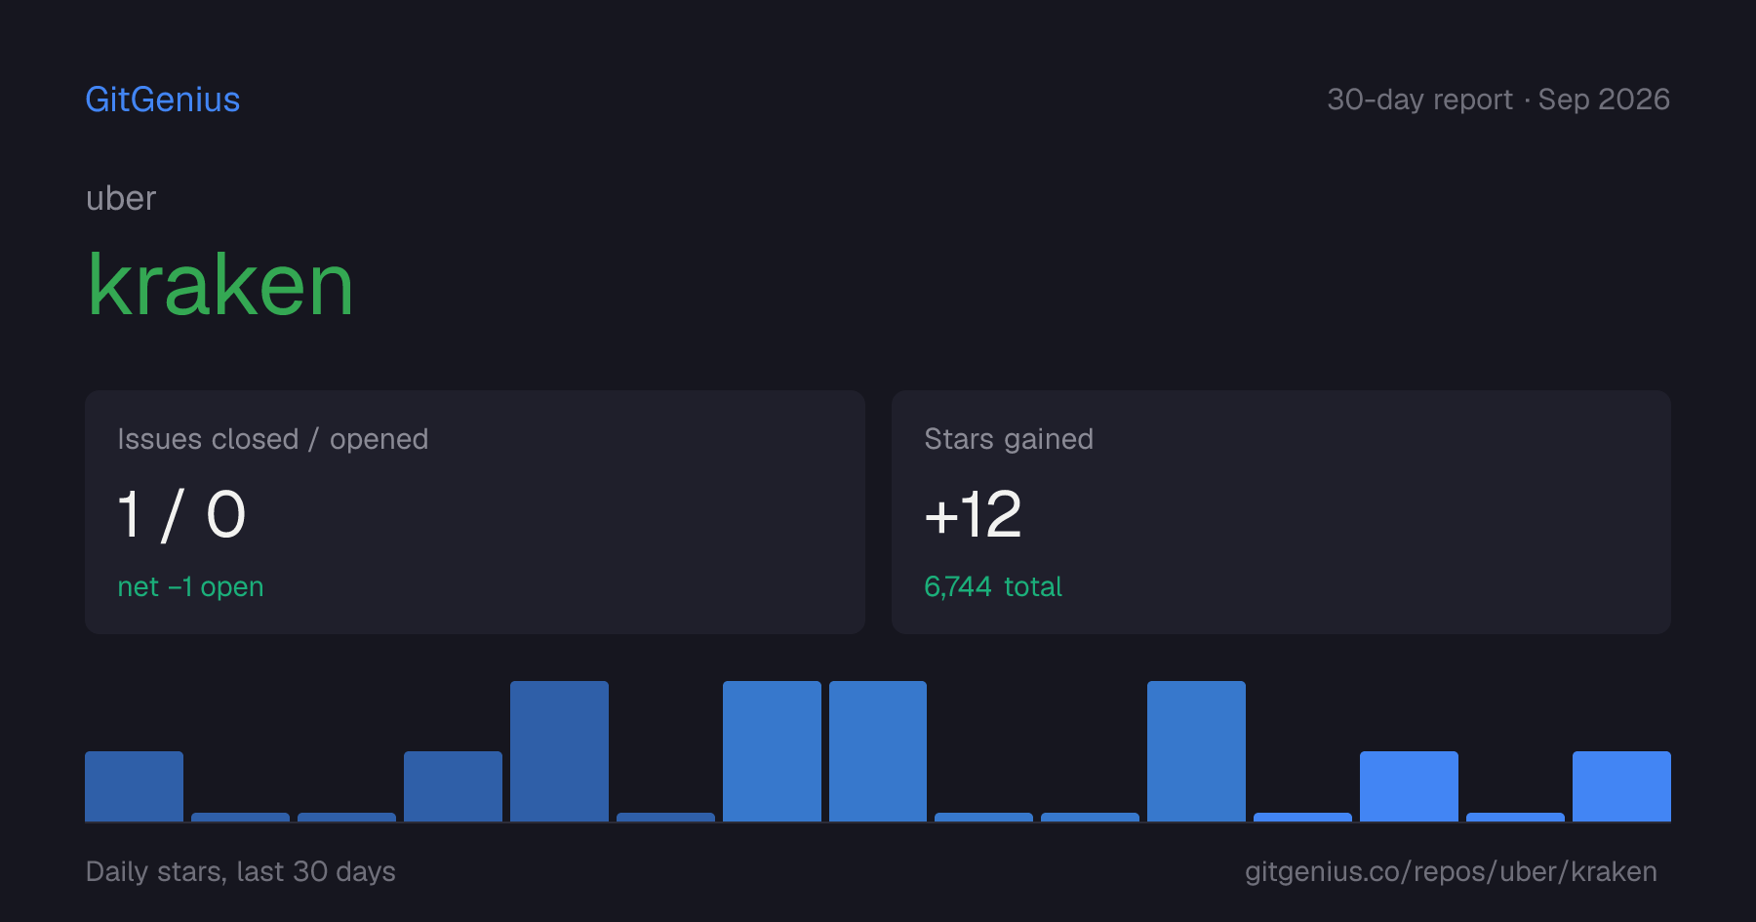Click the 30-day report Sep 2026 label
Image resolution: width=1756 pixels, height=922 pixels.
click(x=1498, y=100)
